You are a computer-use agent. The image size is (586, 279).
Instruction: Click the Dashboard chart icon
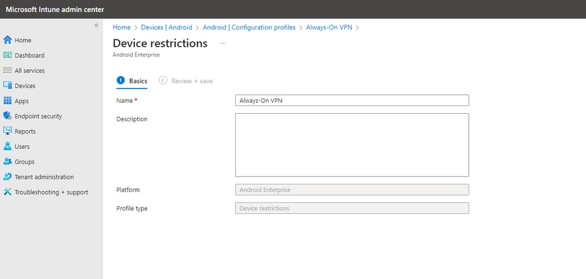pyautogui.click(x=8, y=55)
